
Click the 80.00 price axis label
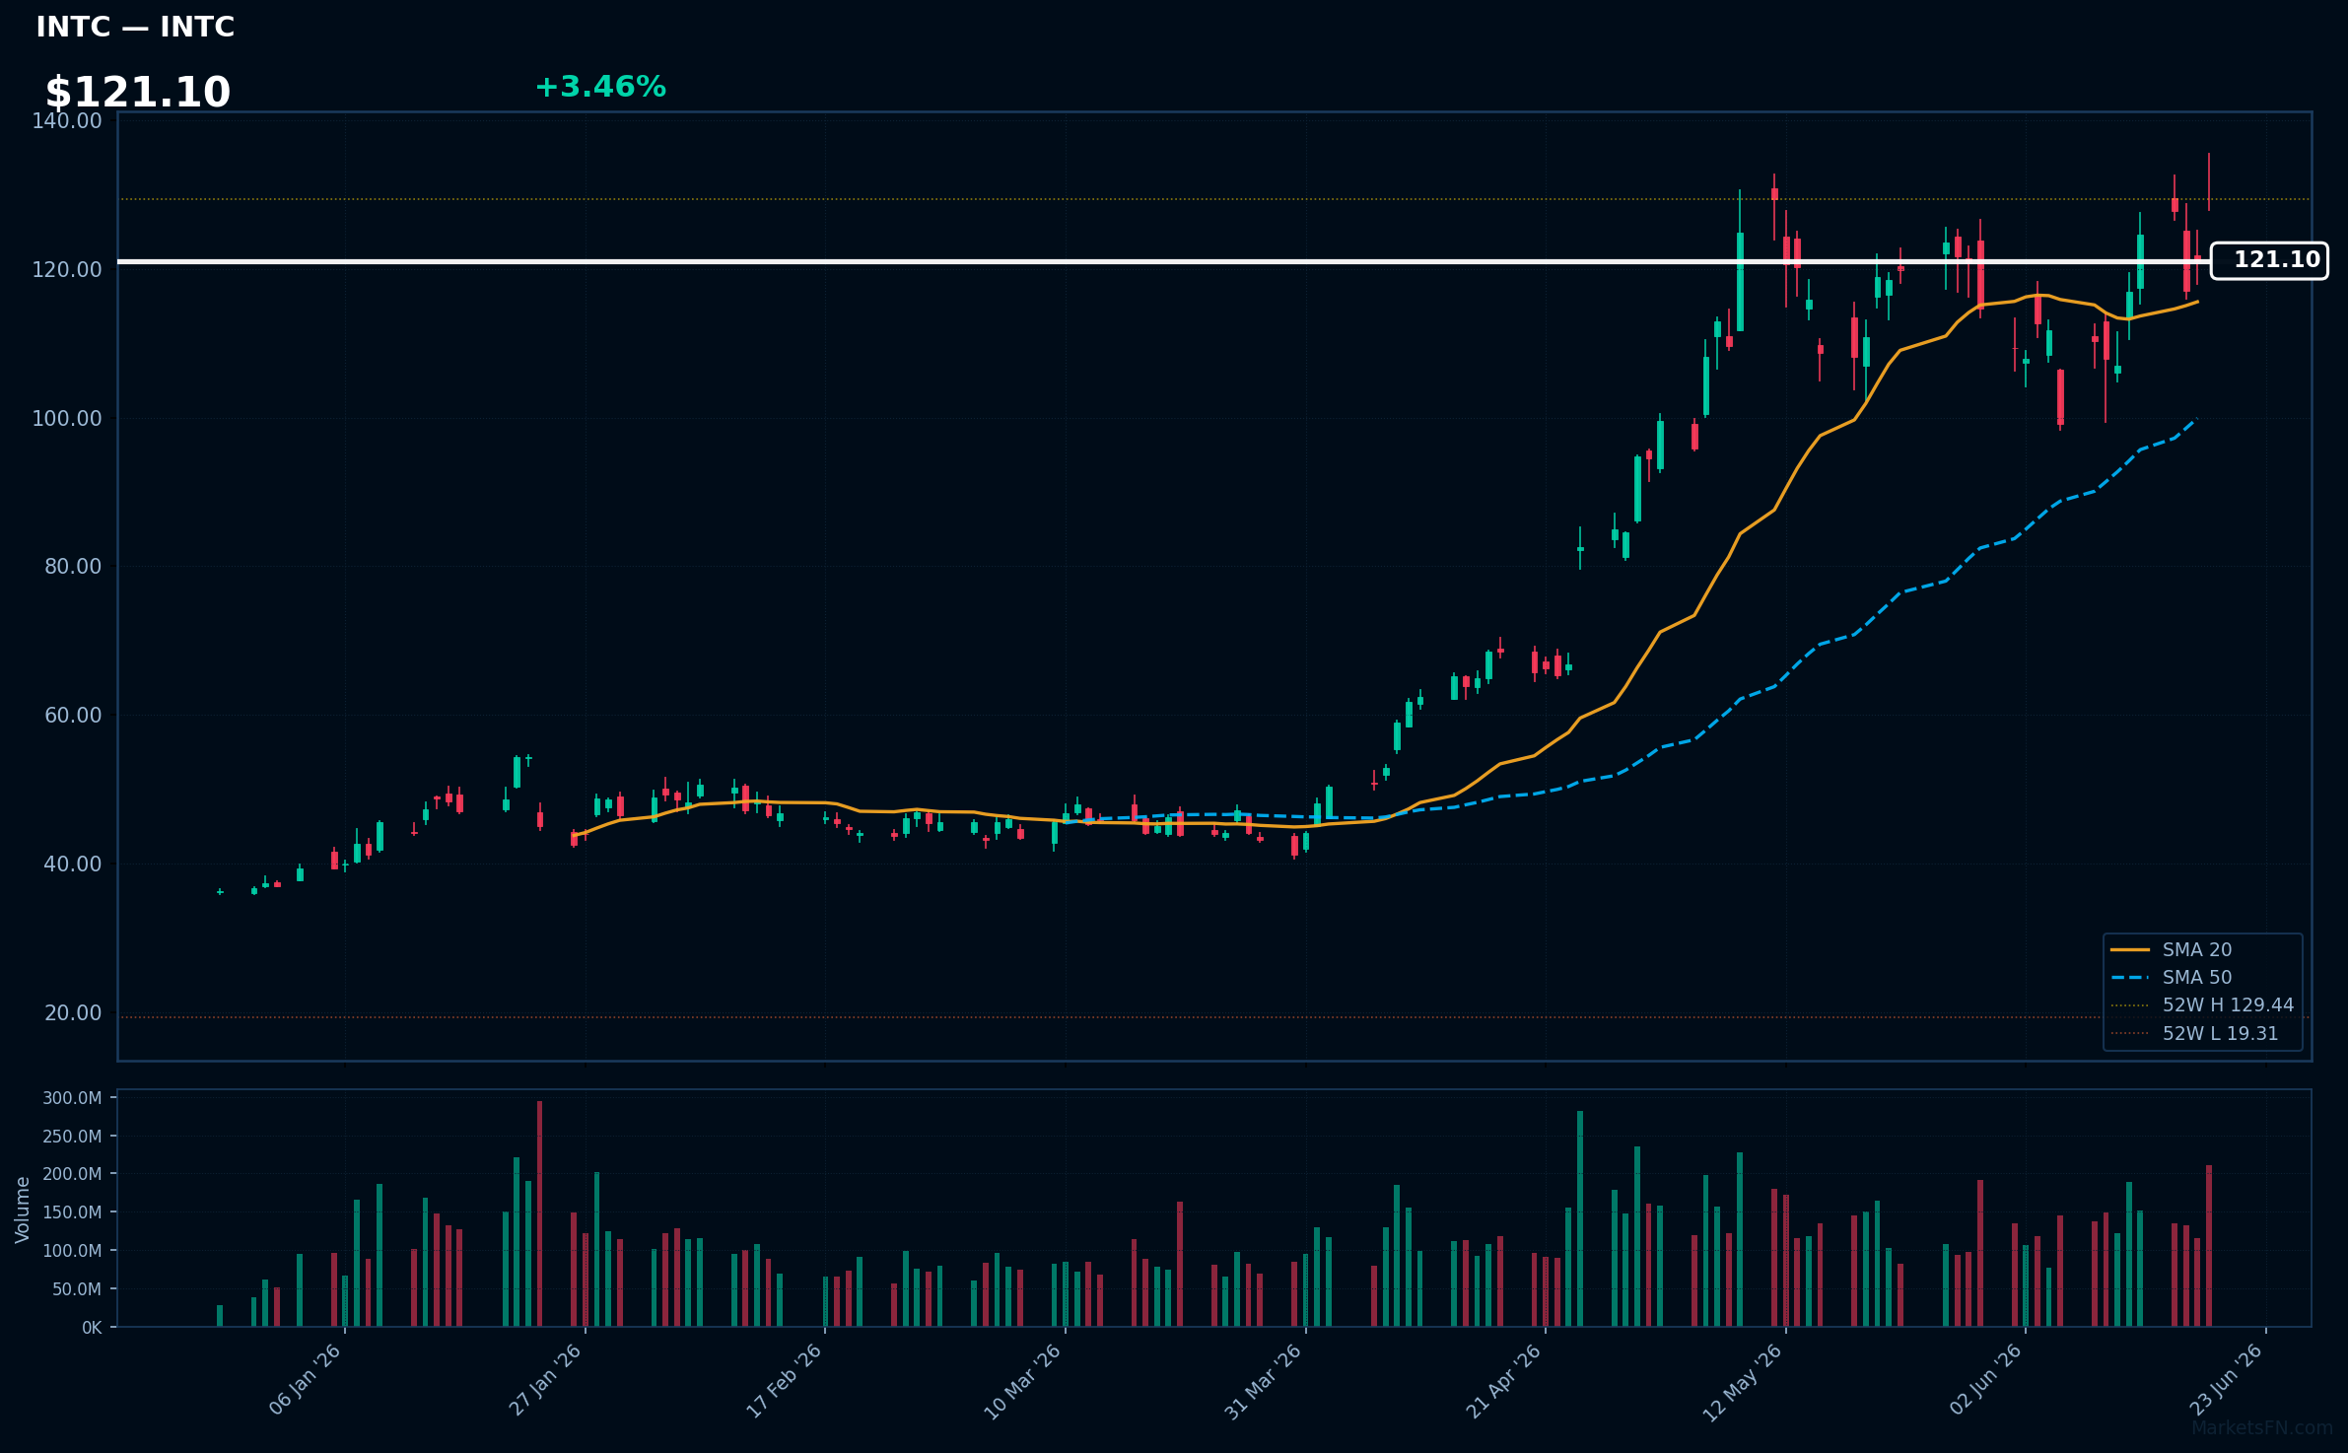73,566
